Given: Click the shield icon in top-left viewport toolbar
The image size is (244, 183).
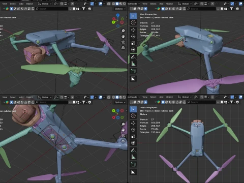Looking at the screenshot, I should pos(90,9).
